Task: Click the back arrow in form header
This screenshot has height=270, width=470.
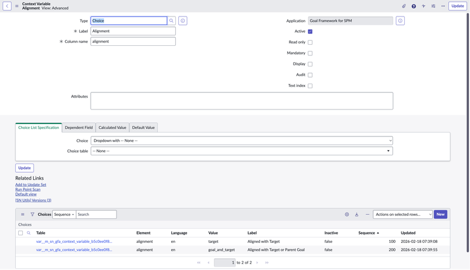Action: click(7, 6)
